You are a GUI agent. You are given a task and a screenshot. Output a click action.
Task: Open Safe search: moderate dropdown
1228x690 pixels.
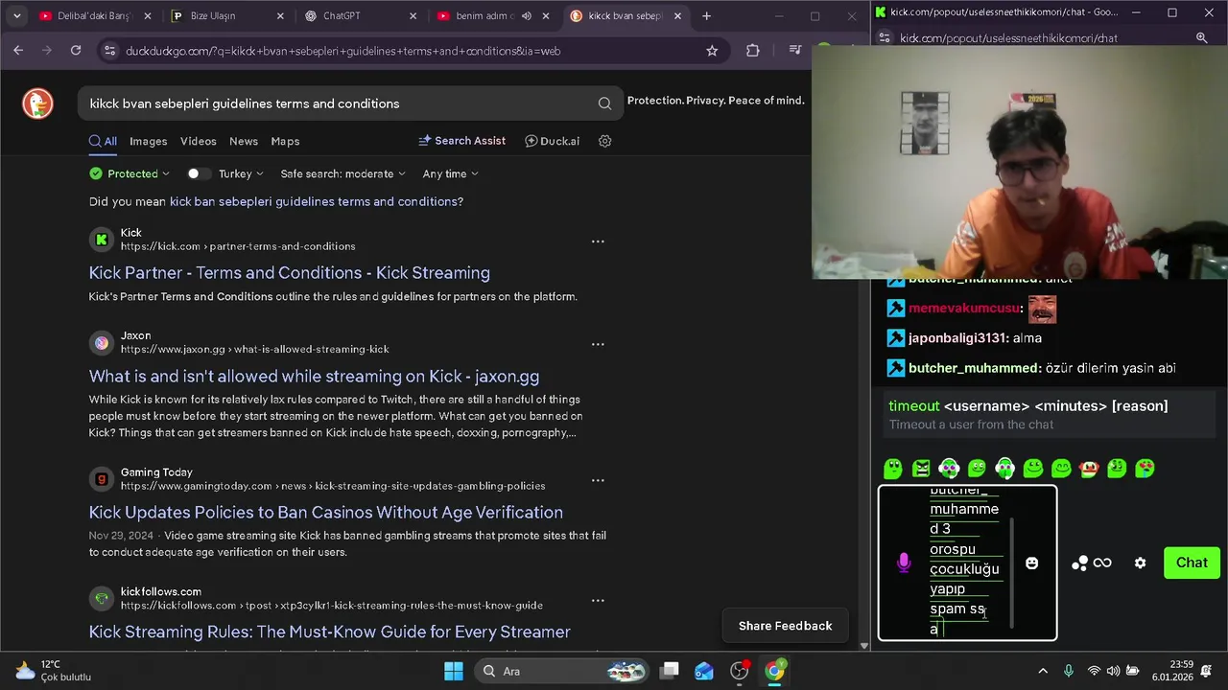click(342, 173)
